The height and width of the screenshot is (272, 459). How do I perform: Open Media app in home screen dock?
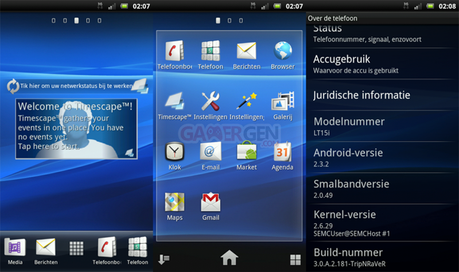pos(15,251)
